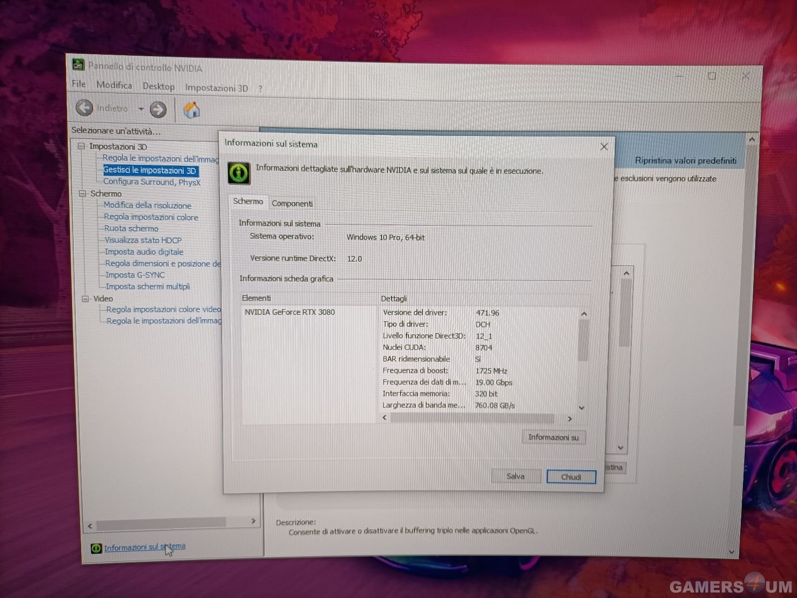Click the Informazioni su button
The image size is (797, 598).
coord(553,437)
